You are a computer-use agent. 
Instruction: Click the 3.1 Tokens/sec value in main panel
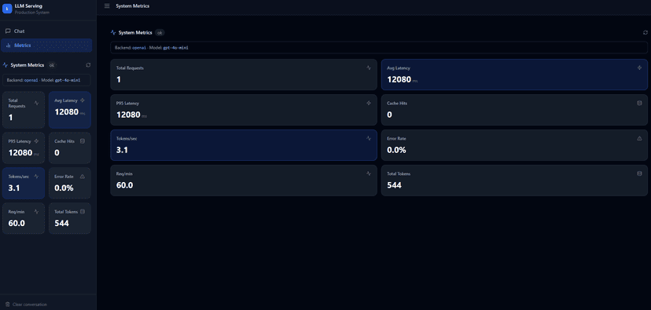pos(122,150)
